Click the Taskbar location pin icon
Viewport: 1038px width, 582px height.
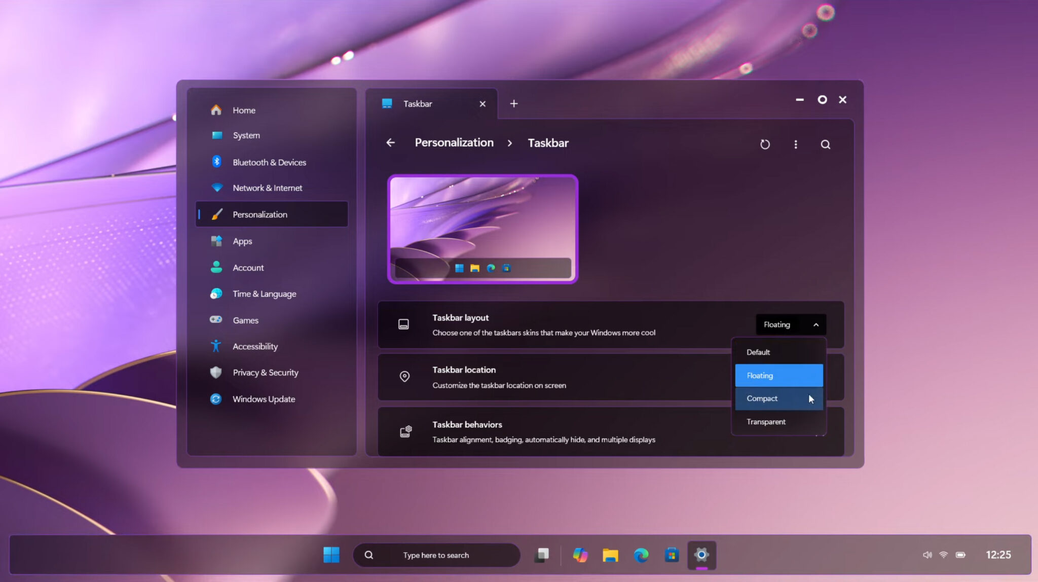click(x=404, y=377)
